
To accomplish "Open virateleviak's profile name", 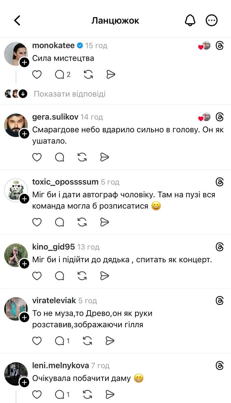I will point(54,301).
